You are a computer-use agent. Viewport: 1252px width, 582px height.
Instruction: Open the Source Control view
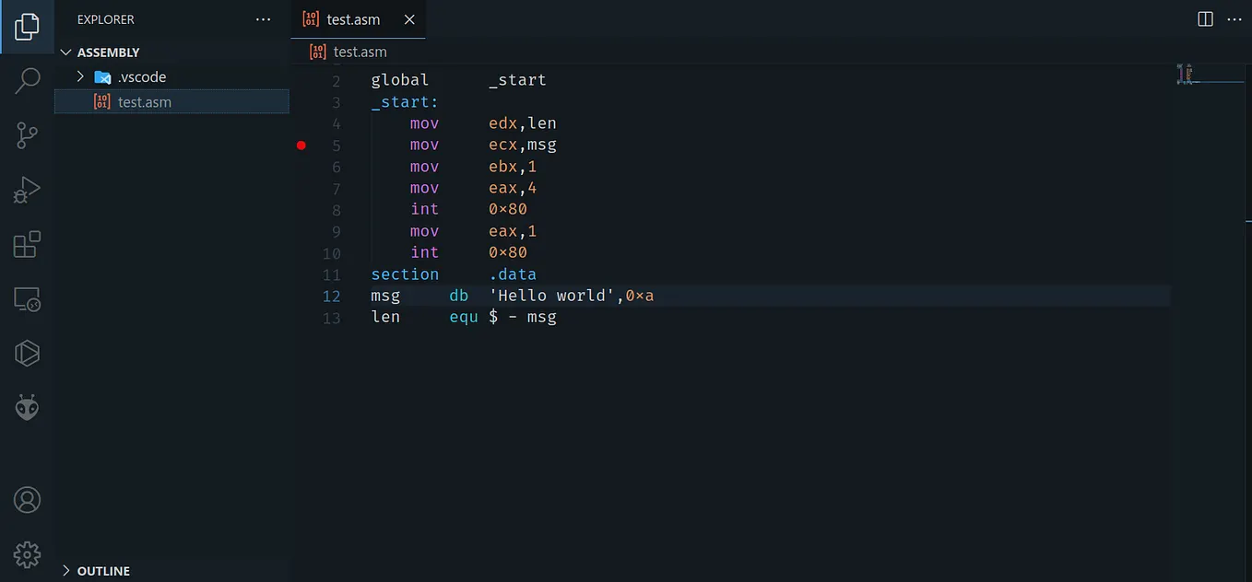[27, 135]
